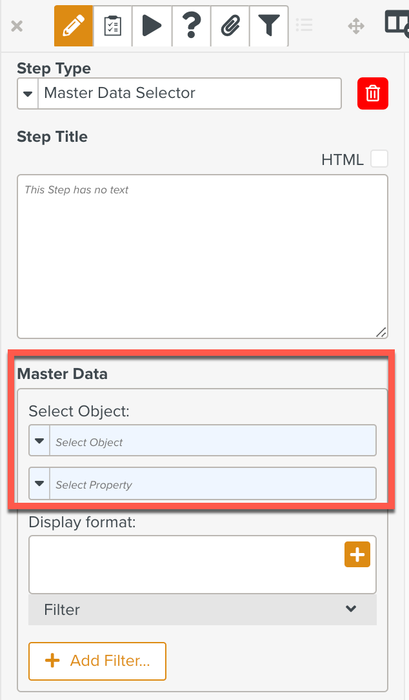Screen dimensions: 409x700
Task: Expand the Filter section chevron
Action: click(x=351, y=608)
